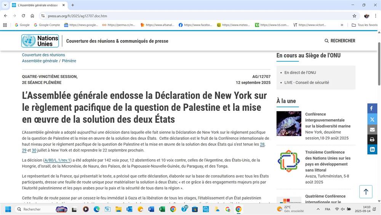Bookmark this page with the star
The height and width of the screenshot is (215, 381).
(x=354, y=16)
